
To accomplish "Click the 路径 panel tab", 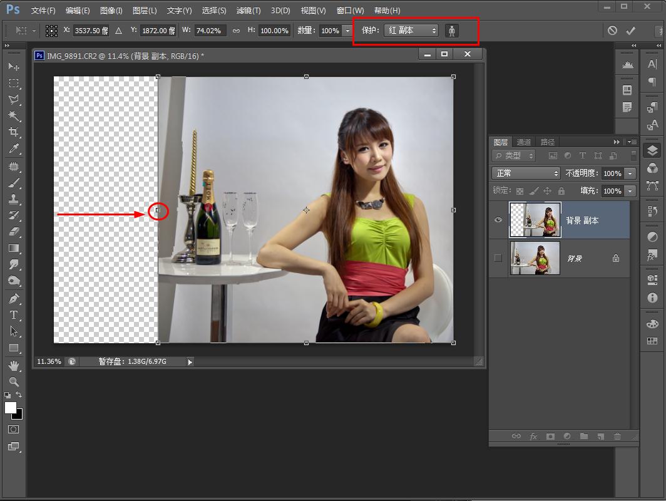I will click(548, 142).
